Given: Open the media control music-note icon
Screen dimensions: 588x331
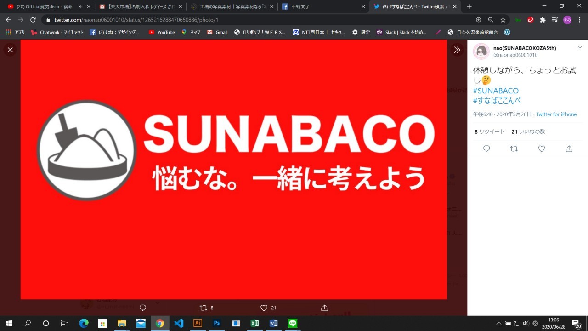Looking at the screenshot, I should pos(555,20).
